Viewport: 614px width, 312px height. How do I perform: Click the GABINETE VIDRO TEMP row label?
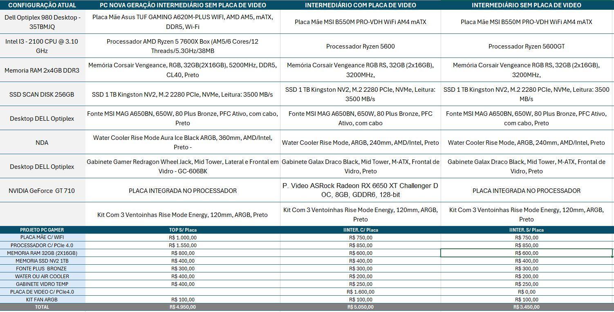43,284
